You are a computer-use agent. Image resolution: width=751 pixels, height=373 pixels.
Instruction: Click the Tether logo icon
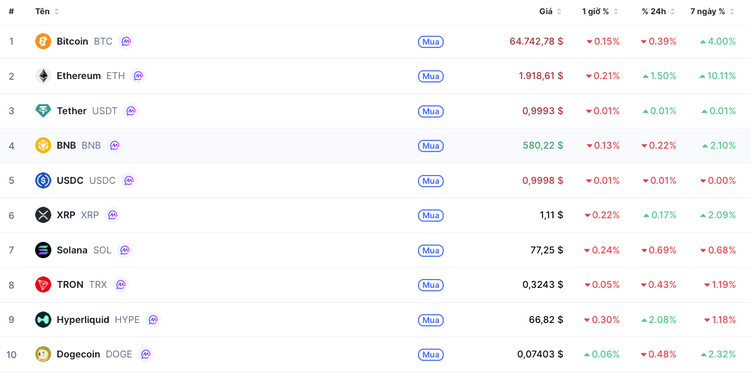(43, 111)
